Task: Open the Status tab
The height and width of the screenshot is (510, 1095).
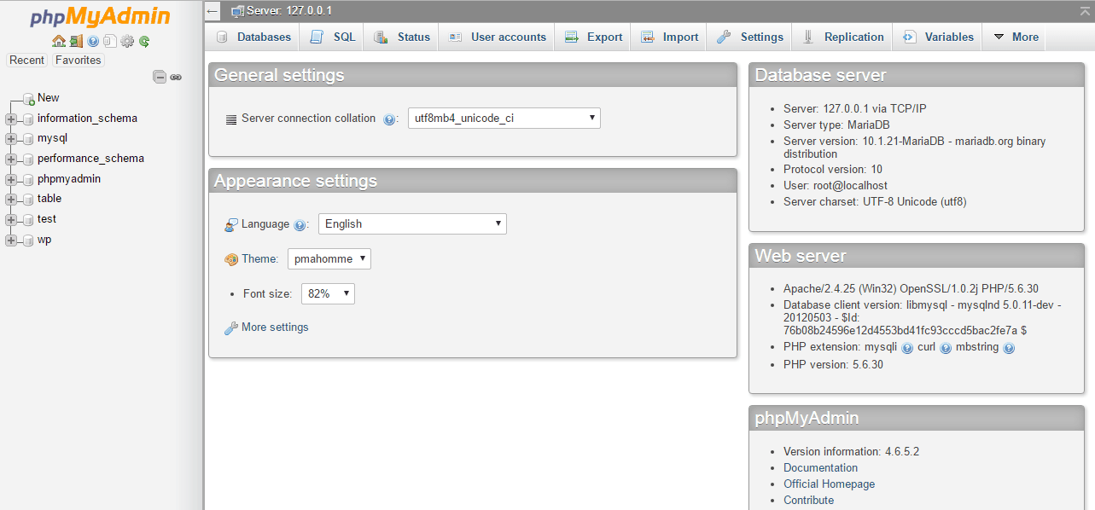Action: [401, 37]
